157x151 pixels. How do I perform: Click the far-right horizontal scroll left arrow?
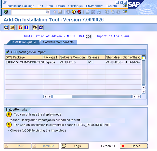[x=134, y=97]
